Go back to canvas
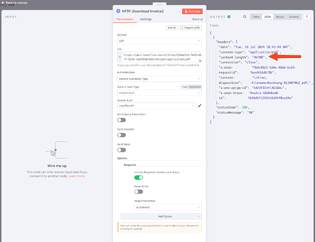315x242 pixels. coord(14,3)
